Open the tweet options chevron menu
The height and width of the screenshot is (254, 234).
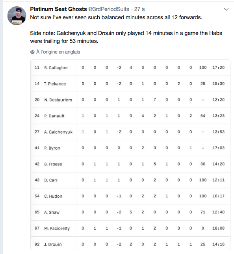[x=226, y=9]
